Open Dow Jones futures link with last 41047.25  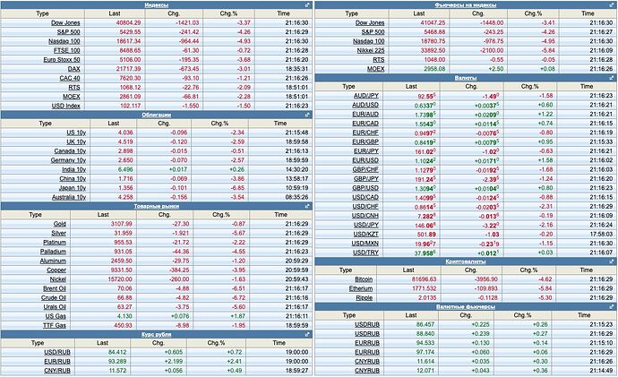click(370, 23)
